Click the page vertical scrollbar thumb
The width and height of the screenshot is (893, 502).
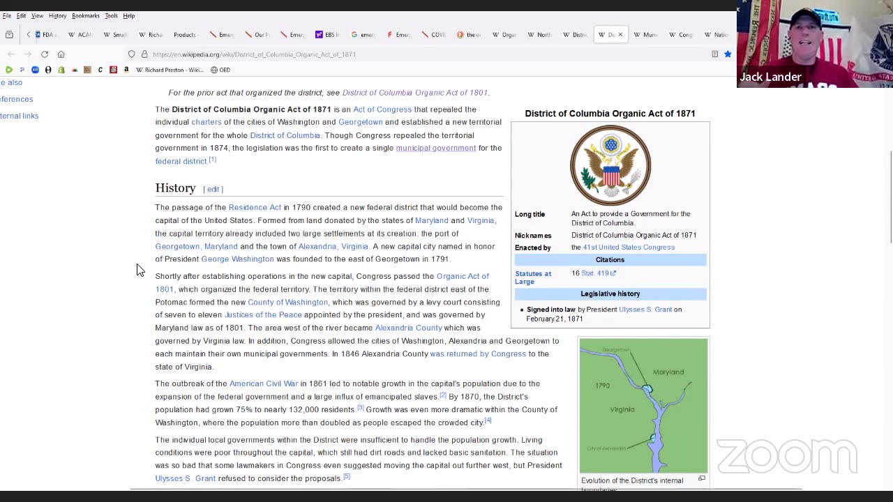(x=891, y=197)
